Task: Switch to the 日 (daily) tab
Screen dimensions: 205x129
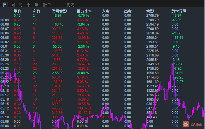Action: [x=4, y=5]
